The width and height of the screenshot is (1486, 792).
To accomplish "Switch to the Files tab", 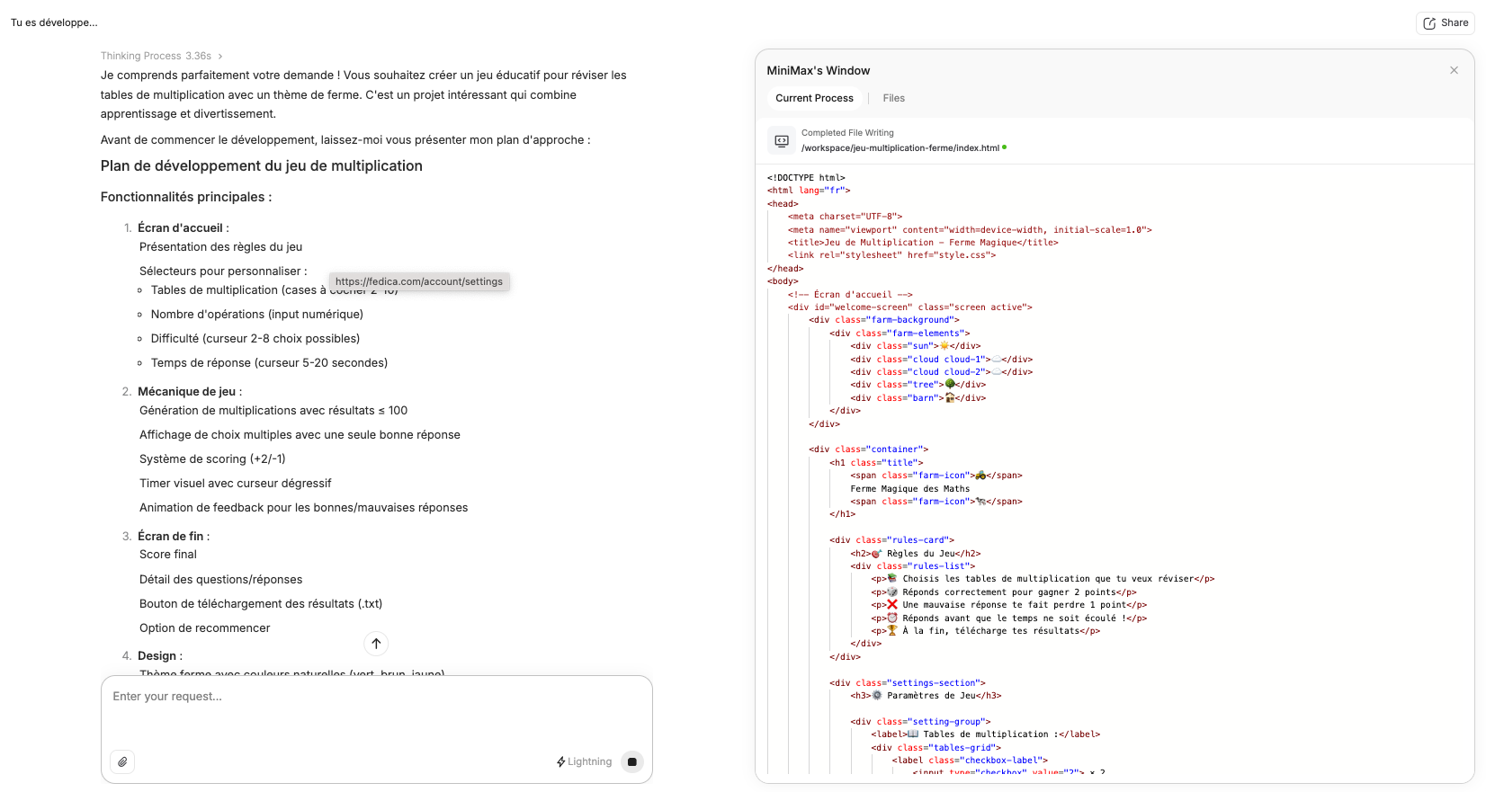I will point(893,98).
